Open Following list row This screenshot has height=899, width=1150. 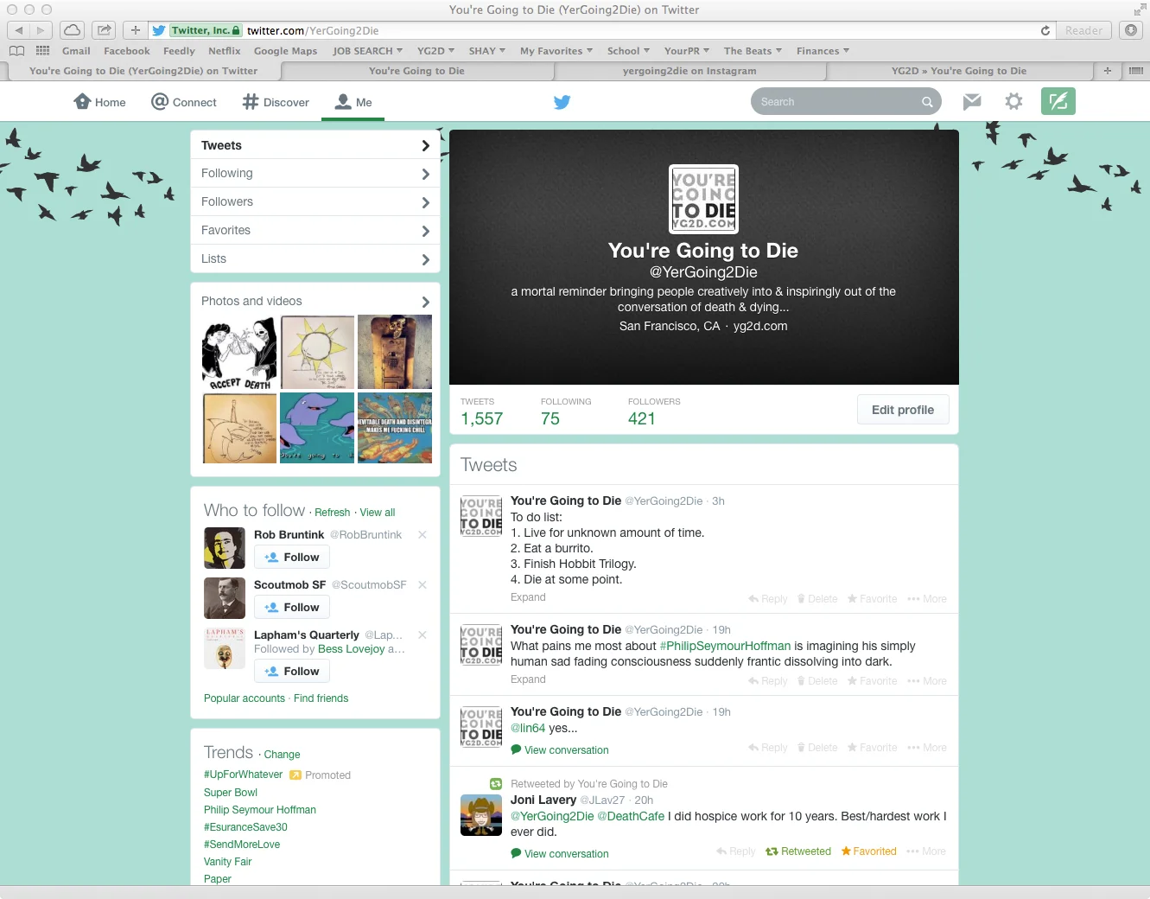[315, 174]
